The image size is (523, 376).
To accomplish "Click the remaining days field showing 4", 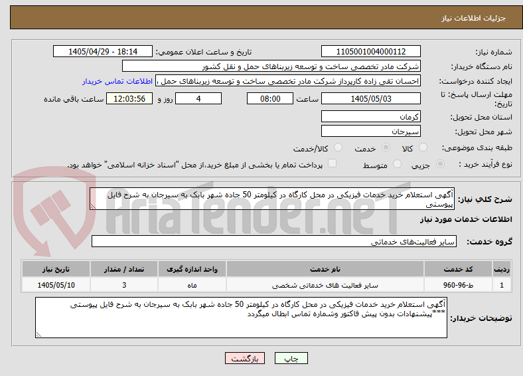I will coord(198,98).
